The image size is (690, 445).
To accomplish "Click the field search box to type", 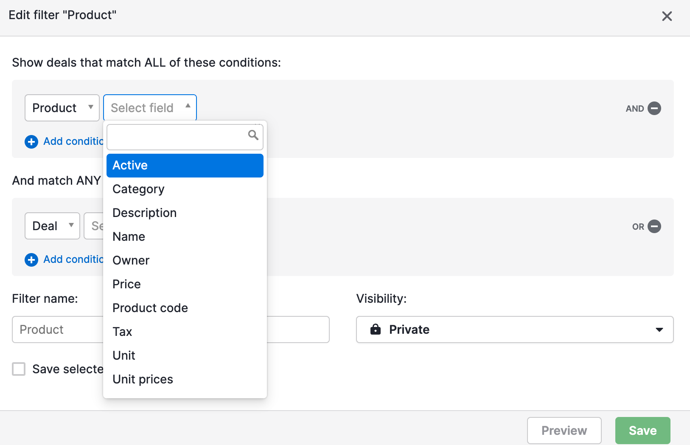I will [178, 137].
